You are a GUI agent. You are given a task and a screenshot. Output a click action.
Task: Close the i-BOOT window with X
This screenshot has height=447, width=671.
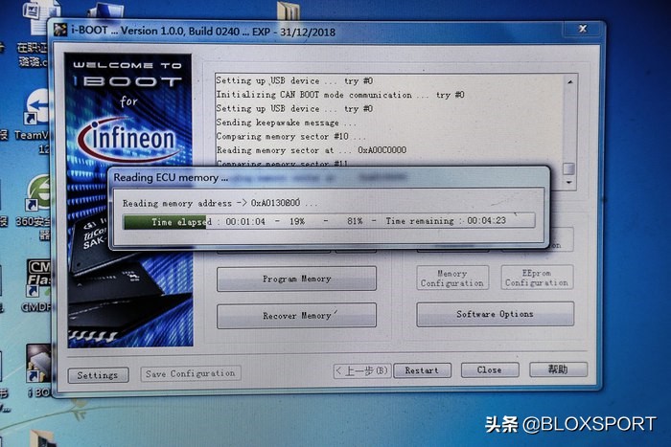pyautogui.click(x=583, y=29)
